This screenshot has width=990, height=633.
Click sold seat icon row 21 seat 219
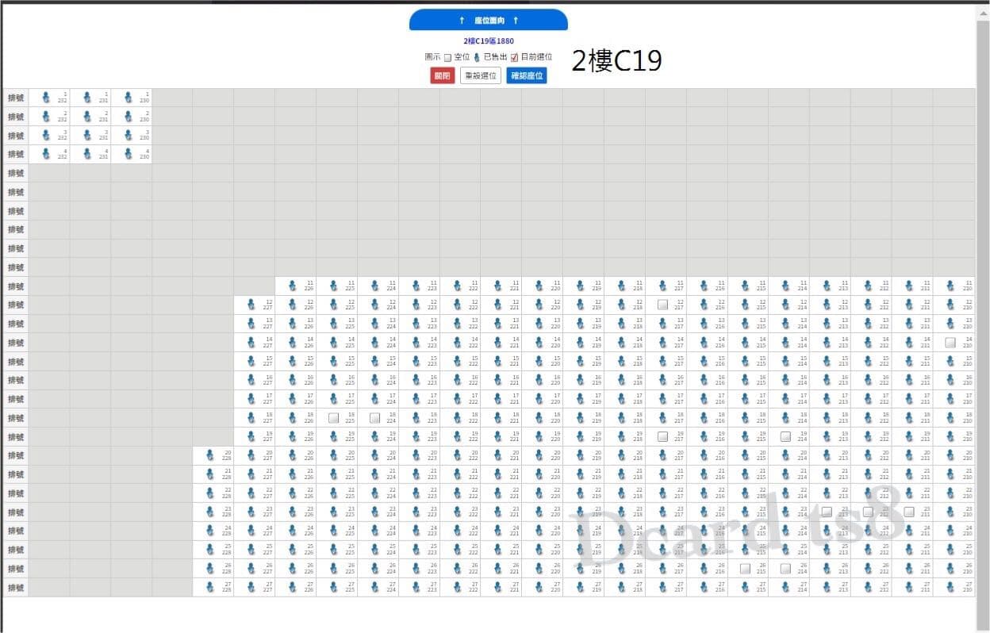580,474
